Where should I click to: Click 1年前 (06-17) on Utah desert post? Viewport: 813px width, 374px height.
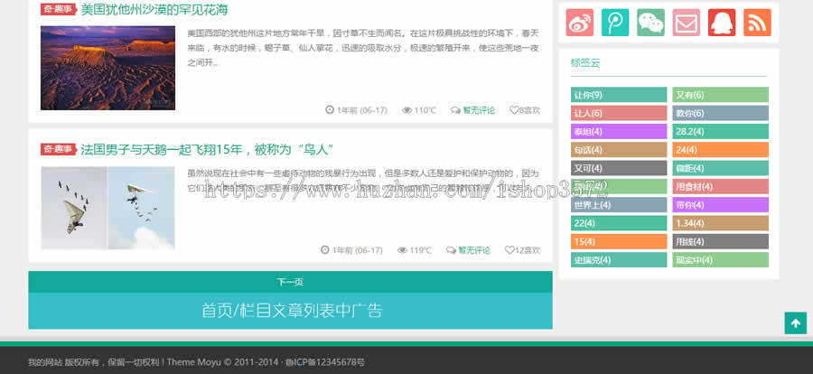point(362,110)
